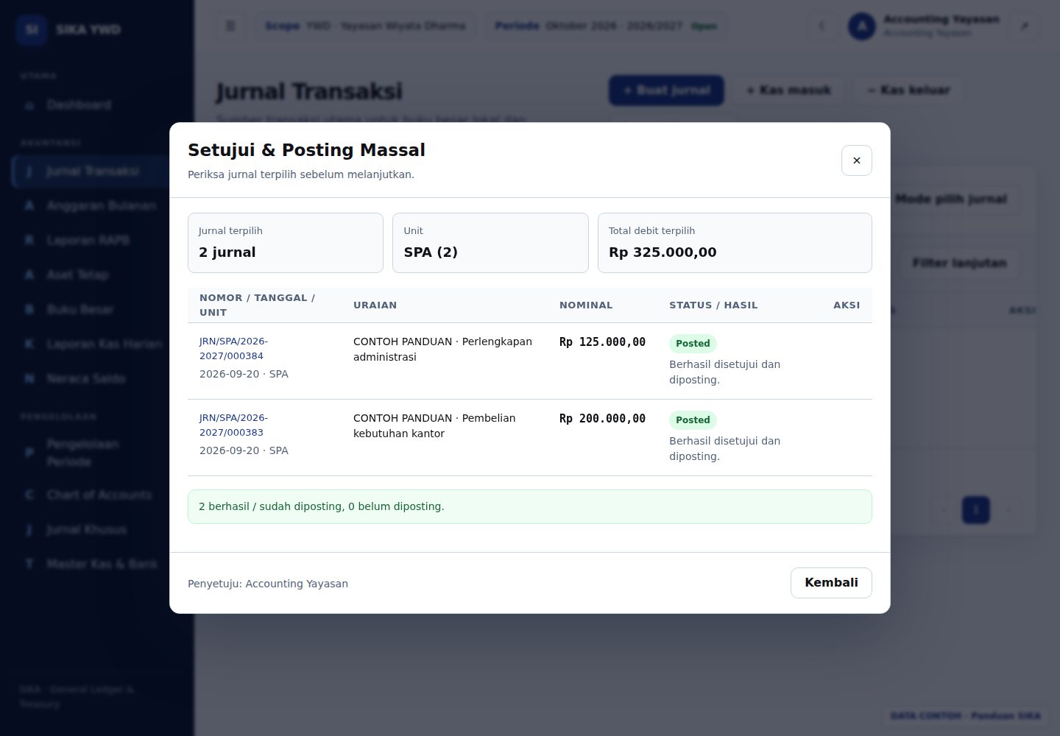Click uraian Pembelian kebutuhan kantor
Screen dimensions: 1060x736
pos(434,426)
